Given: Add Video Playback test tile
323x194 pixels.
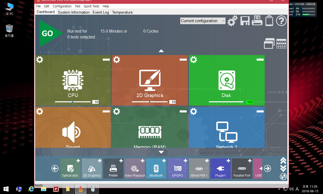Looking at the screenshot, I should [135, 168].
